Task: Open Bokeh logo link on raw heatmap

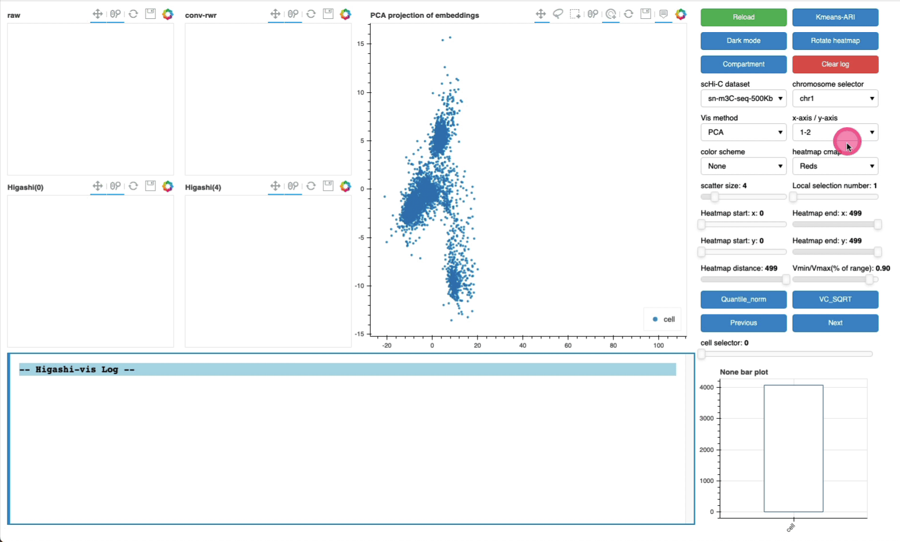Action: point(168,14)
